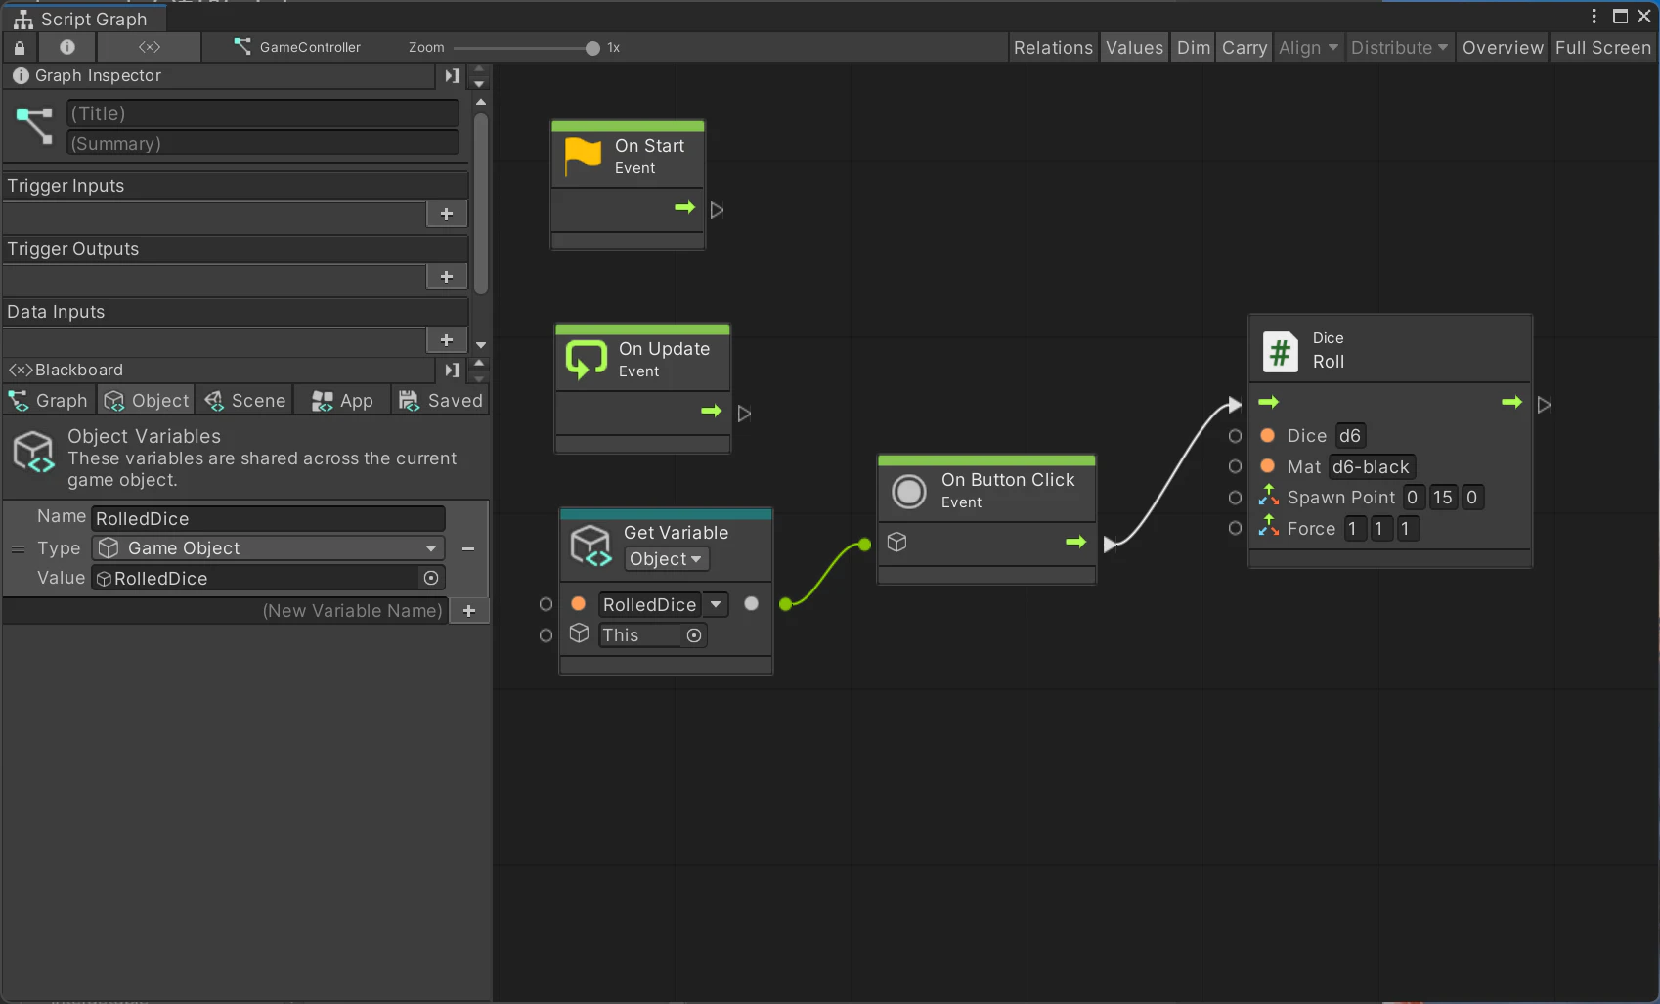Click the On Start flag icon
This screenshot has width=1660, height=1004.
583,156
